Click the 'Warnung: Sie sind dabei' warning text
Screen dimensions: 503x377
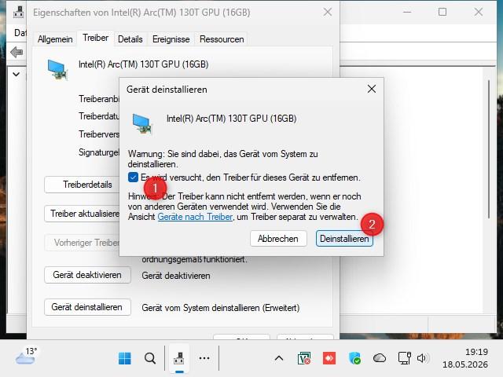(222, 159)
